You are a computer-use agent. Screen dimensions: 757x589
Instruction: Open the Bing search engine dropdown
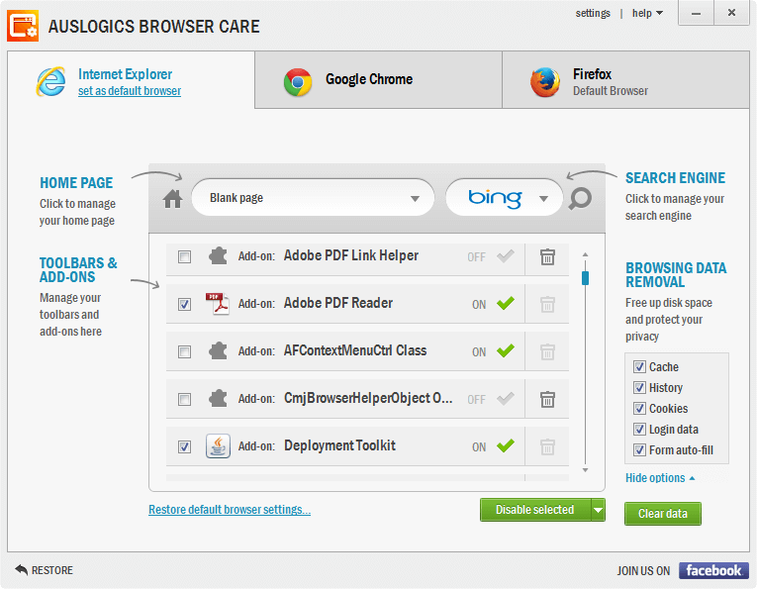(504, 198)
